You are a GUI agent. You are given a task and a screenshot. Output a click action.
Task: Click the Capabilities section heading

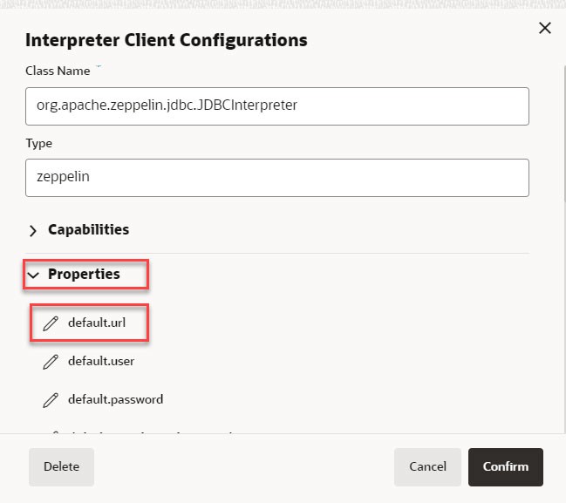point(88,230)
